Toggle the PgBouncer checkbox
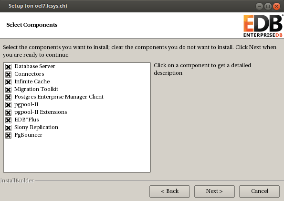The image size is (284, 201). (8, 135)
